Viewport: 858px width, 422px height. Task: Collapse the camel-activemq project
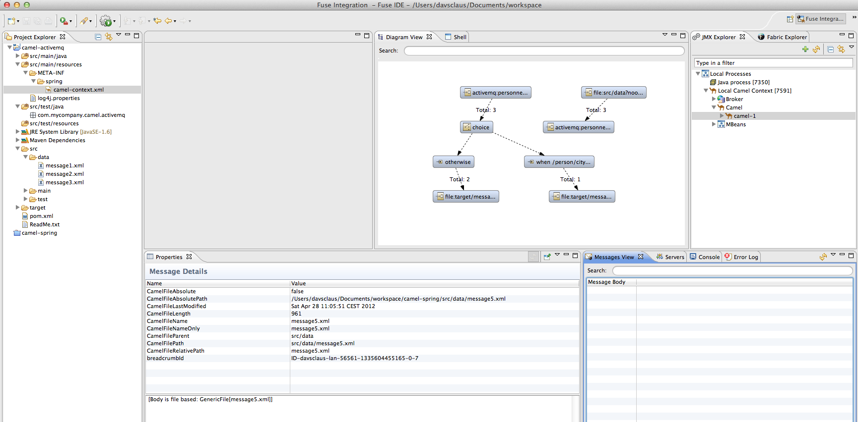pos(9,48)
